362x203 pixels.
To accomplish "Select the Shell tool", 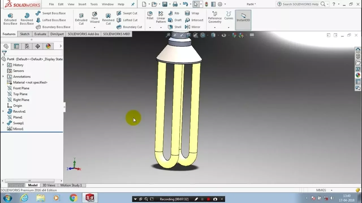I will pyautogui.click(x=174, y=27).
